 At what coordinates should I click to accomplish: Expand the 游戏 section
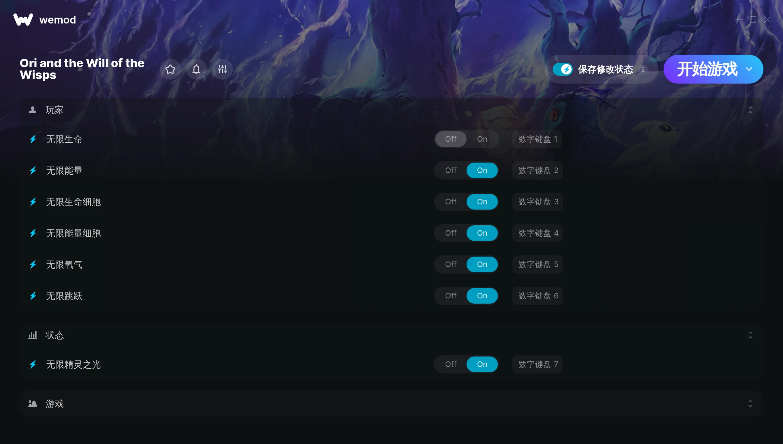tap(750, 404)
